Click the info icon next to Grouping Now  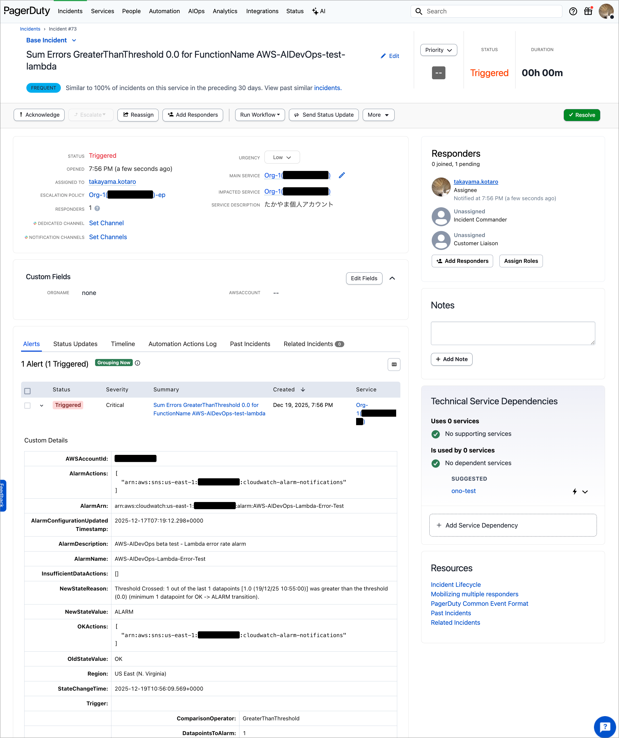pos(137,363)
